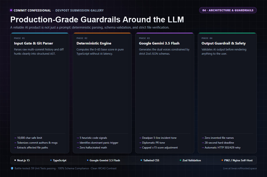Image resolution: width=267 pixels, height=177 pixels.
Task: Click the Next.js 15 tech stack item
Action: tap(22, 161)
